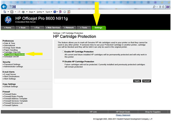This screenshot has width=171, height=121.
Task: Click the blue Help question mark icon
Action: pos(55,12)
